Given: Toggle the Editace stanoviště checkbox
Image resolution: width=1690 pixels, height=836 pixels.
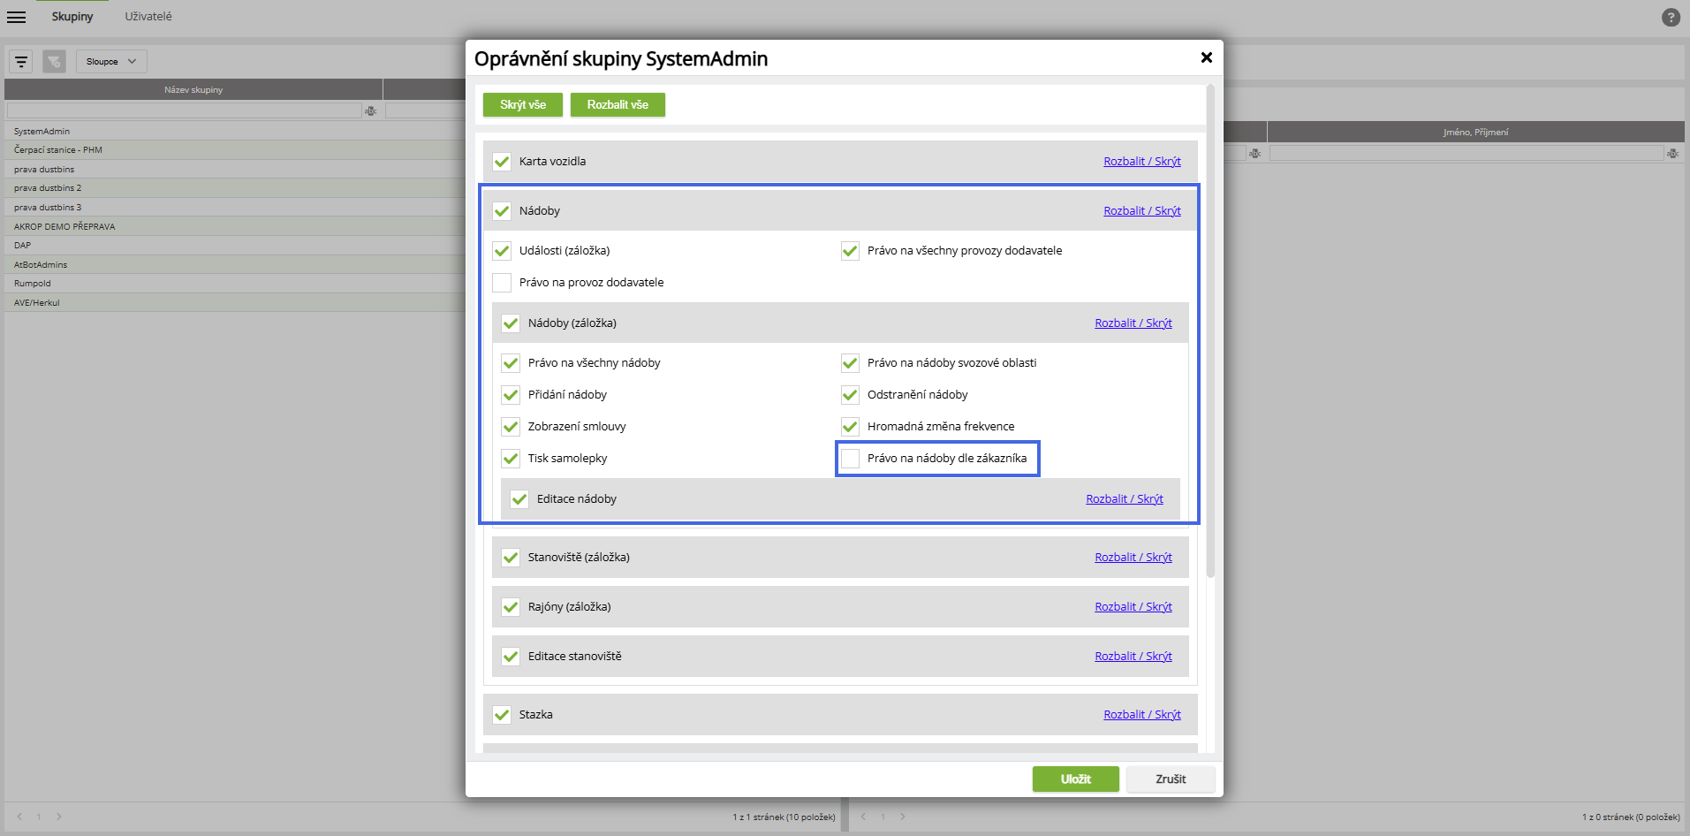Looking at the screenshot, I should [511, 657].
